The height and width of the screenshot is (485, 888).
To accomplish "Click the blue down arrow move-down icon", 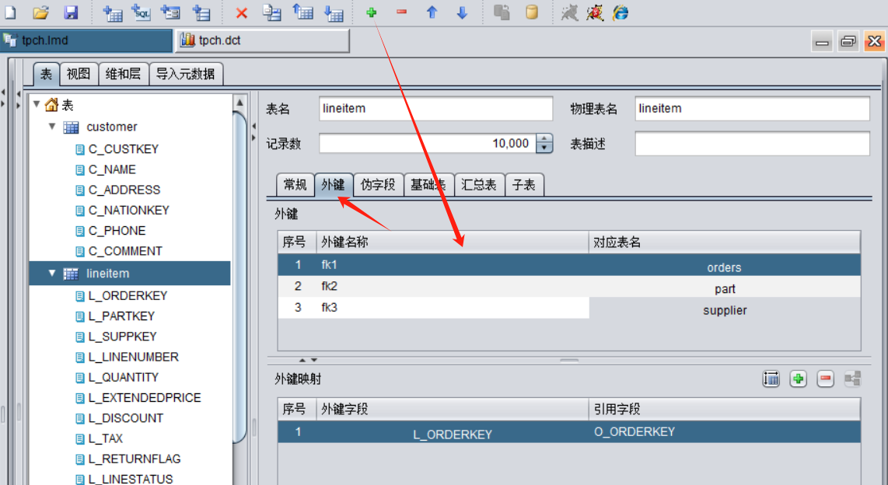I will pos(462,12).
